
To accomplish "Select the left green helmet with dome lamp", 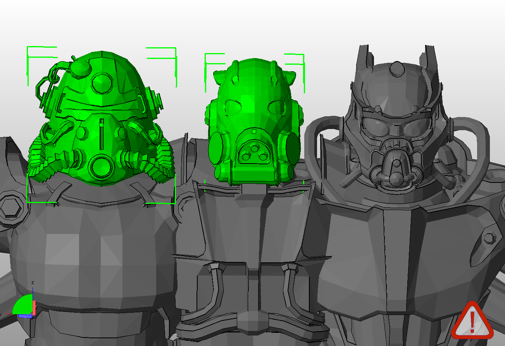I will 102,118.
